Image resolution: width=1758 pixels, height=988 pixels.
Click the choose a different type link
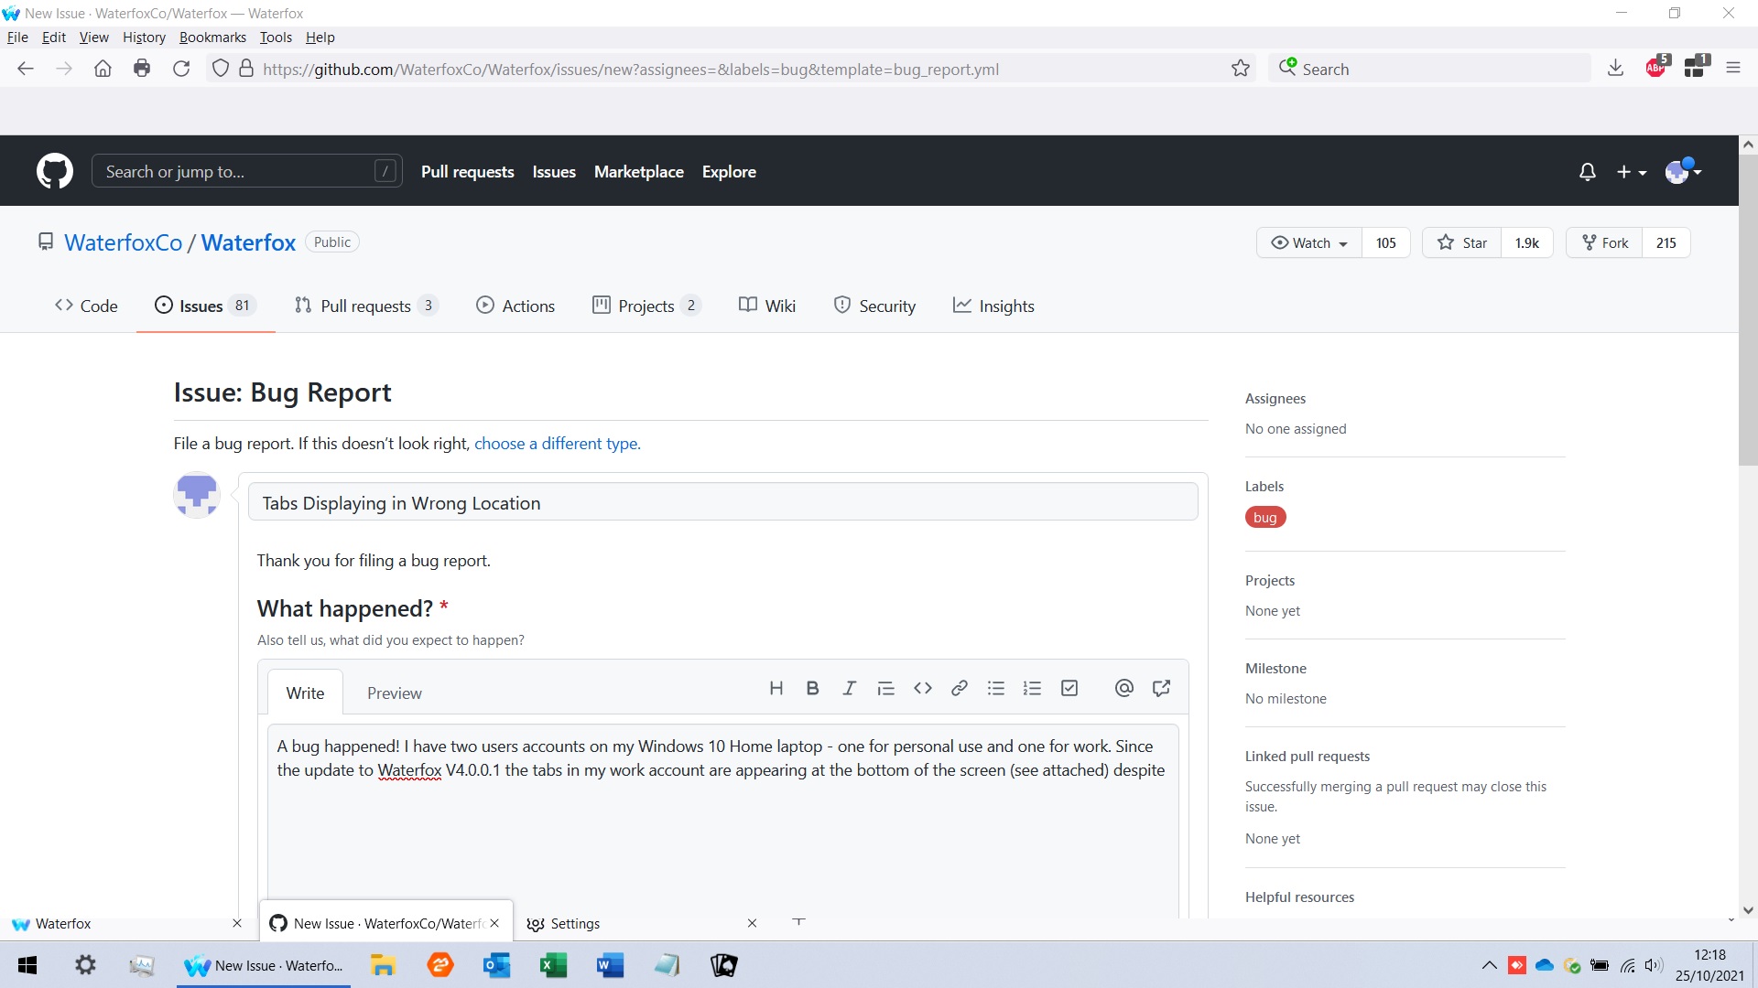[557, 444]
